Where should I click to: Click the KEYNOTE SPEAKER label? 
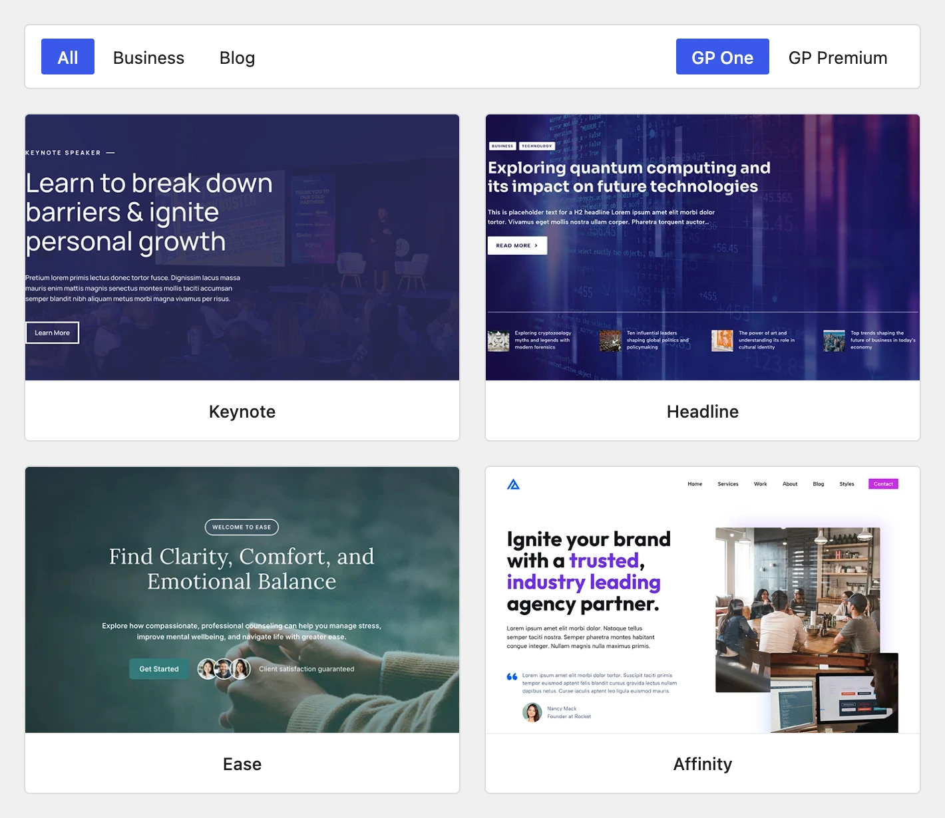coord(63,153)
